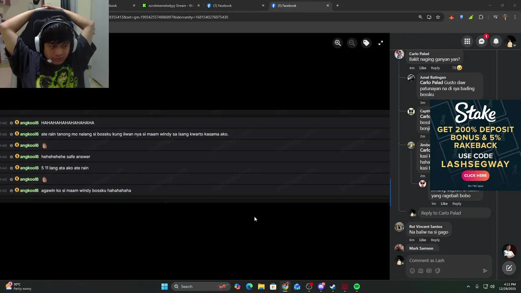Show hidden system tray icons
Viewport: 521px width, 293px height.
coord(468,286)
